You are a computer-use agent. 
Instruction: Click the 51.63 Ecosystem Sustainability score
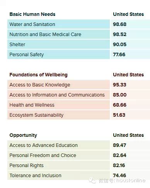pos(119,115)
